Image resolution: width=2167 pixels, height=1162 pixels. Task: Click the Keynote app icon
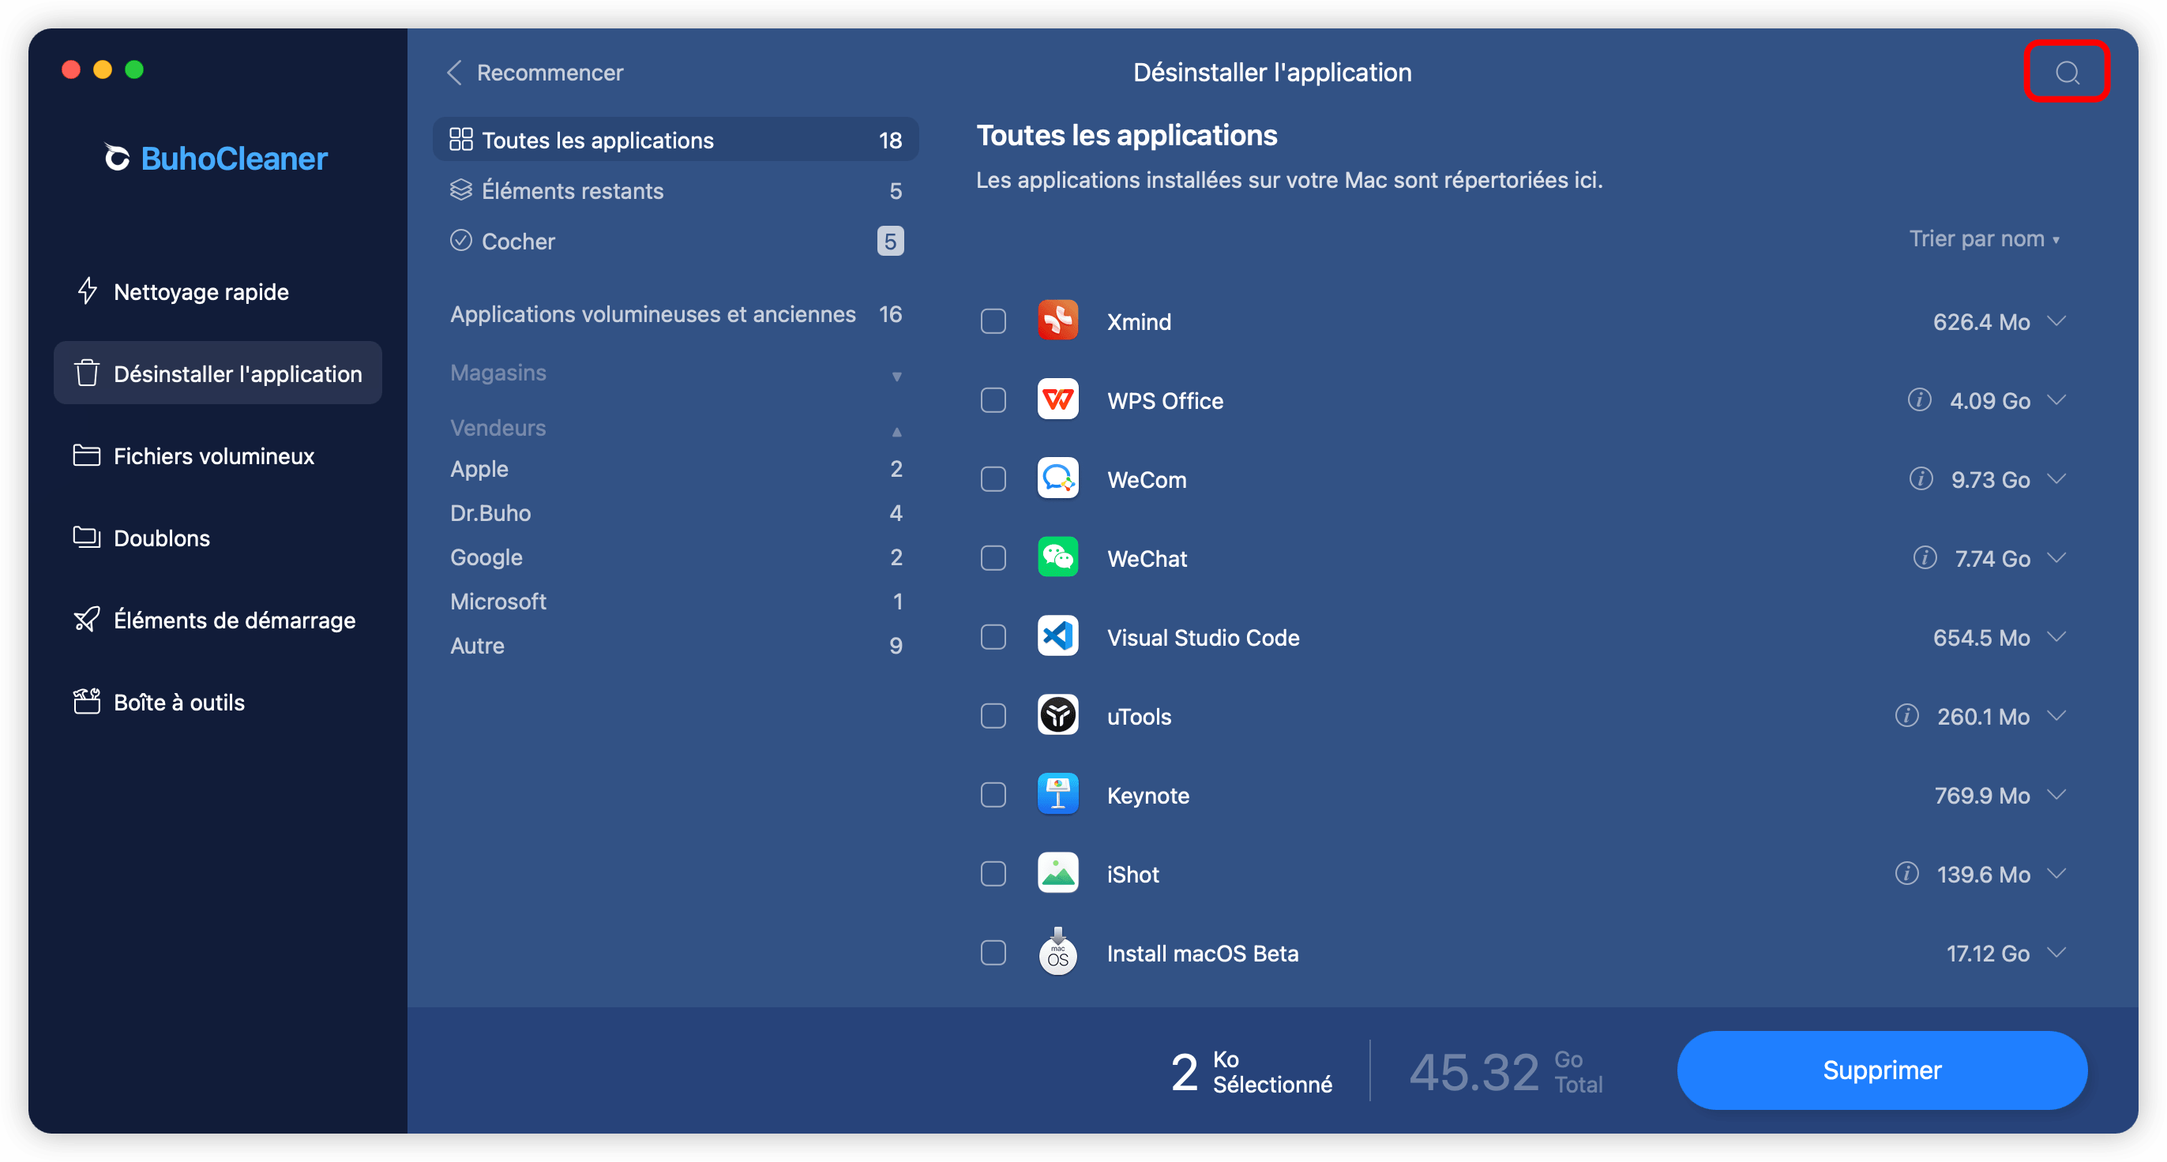(1057, 795)
